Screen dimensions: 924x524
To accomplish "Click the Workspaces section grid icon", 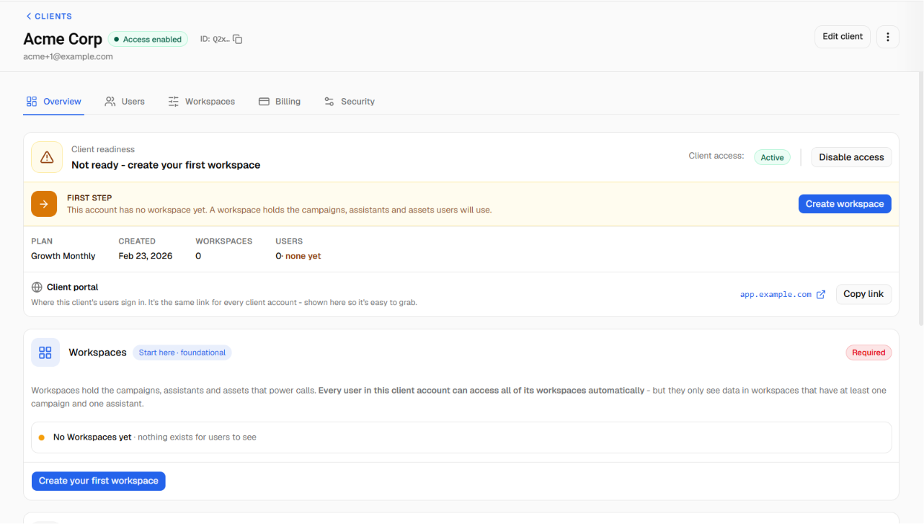I will pyautogui.click(x=45, y=352).
